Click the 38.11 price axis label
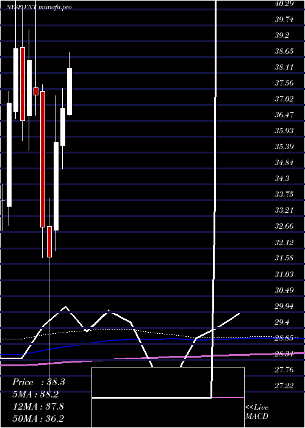The width and height of the screenshot is (305, 428). [284, 67]
